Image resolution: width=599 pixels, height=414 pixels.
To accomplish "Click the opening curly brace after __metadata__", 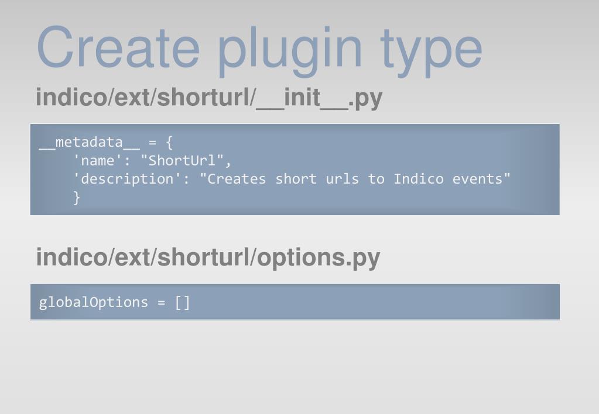I will pos(170,143).
